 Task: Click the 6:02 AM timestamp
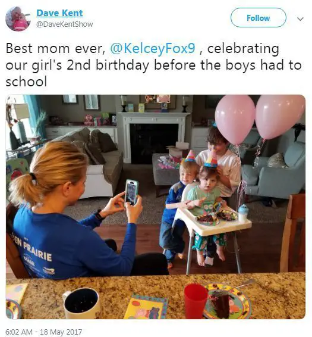point(19,332)
